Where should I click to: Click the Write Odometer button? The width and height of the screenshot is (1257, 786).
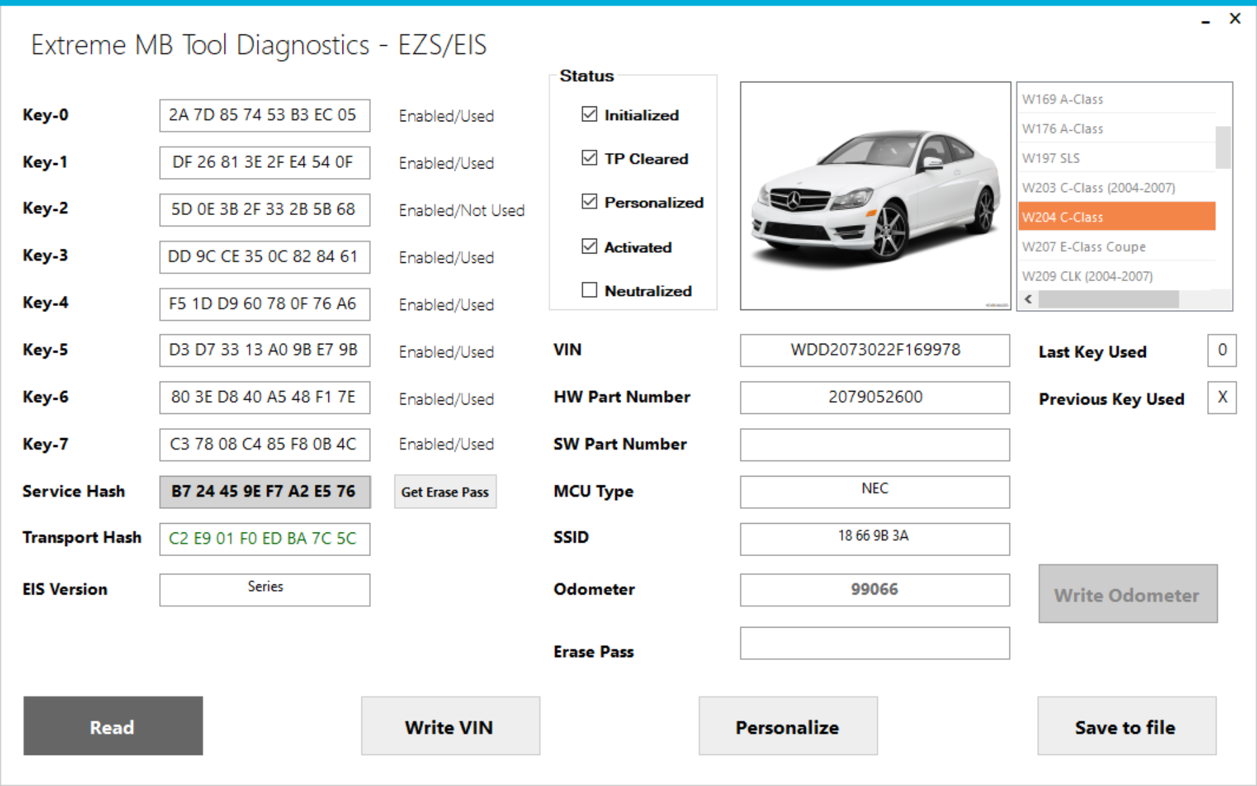(1128, 594)
